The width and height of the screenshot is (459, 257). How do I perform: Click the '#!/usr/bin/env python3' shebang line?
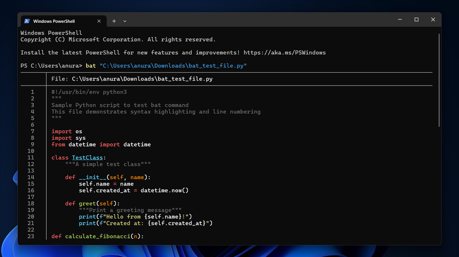coord(89,92)
